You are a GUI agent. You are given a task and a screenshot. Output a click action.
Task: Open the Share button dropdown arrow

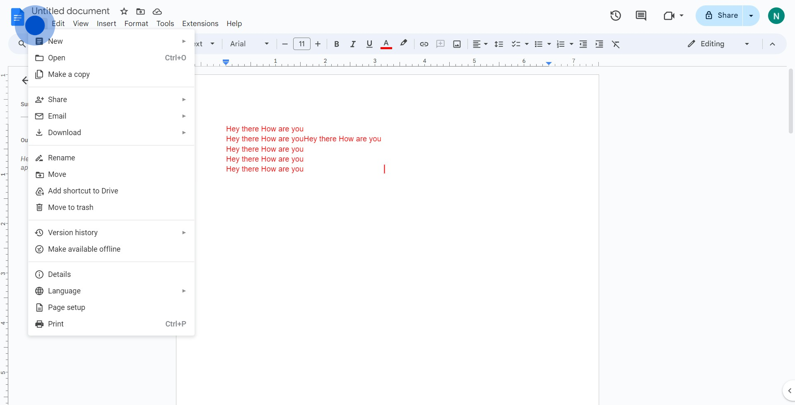click(751, 16)
